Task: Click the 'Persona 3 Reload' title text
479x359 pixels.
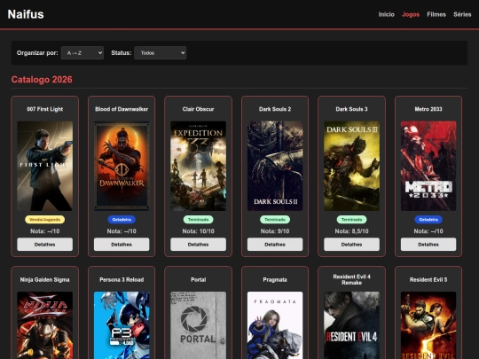Action: tap(122, 279)
